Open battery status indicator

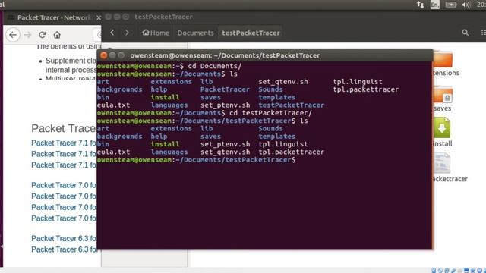click(x=451, y=5)
